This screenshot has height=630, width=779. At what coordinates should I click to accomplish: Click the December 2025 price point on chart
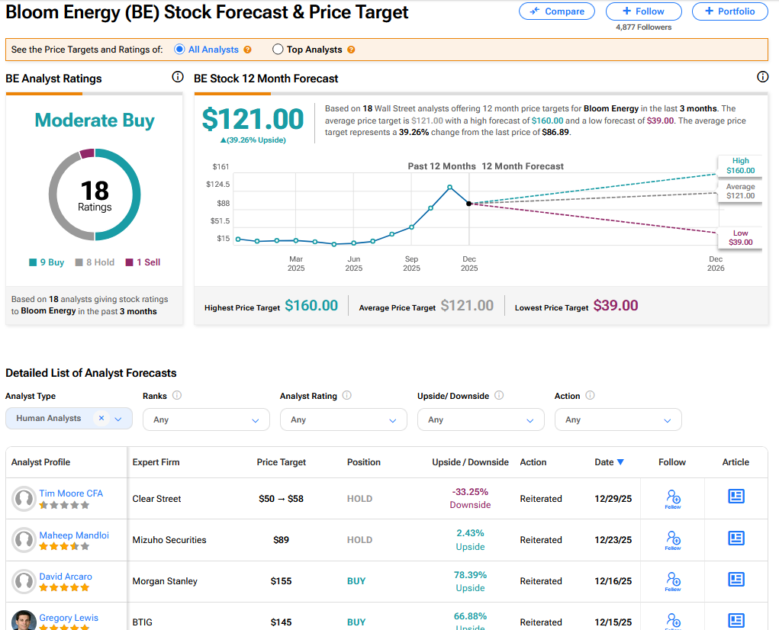(x=468, y=204)
